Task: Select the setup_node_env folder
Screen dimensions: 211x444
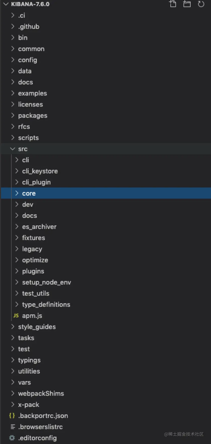Action: click(46, 282)
